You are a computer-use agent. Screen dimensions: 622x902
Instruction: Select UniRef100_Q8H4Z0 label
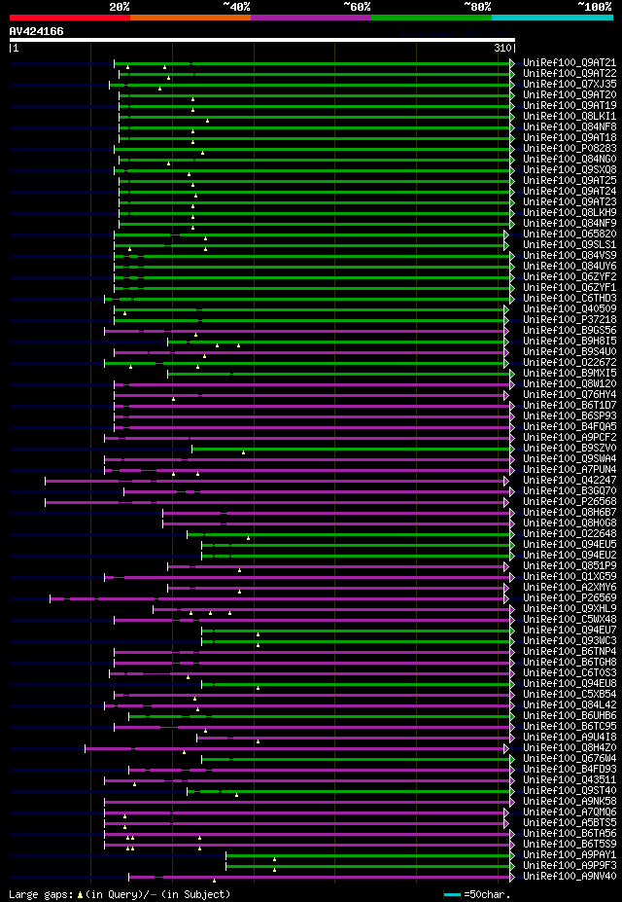(x=570, y=748)
